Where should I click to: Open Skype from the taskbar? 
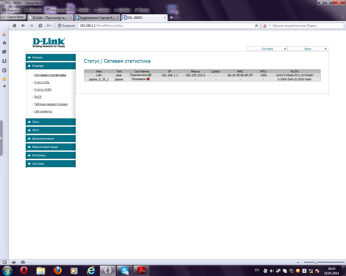point(125,270)
